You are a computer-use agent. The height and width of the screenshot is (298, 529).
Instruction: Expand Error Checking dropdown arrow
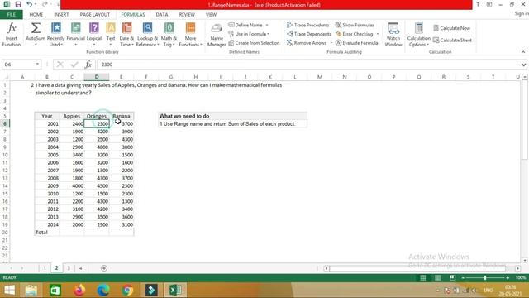point(377,34)
